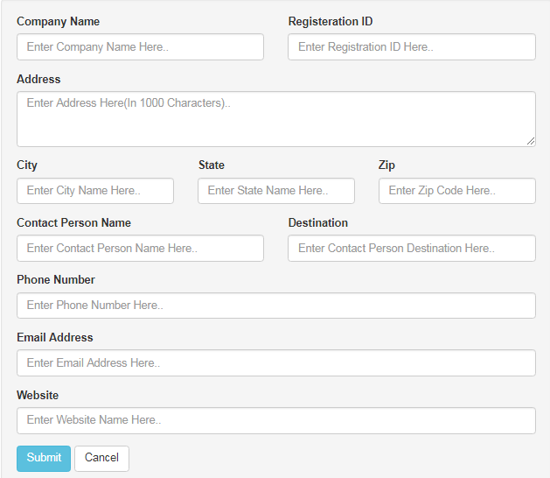Click the Email Address input box
550x478 pixels.
point(275,363)
